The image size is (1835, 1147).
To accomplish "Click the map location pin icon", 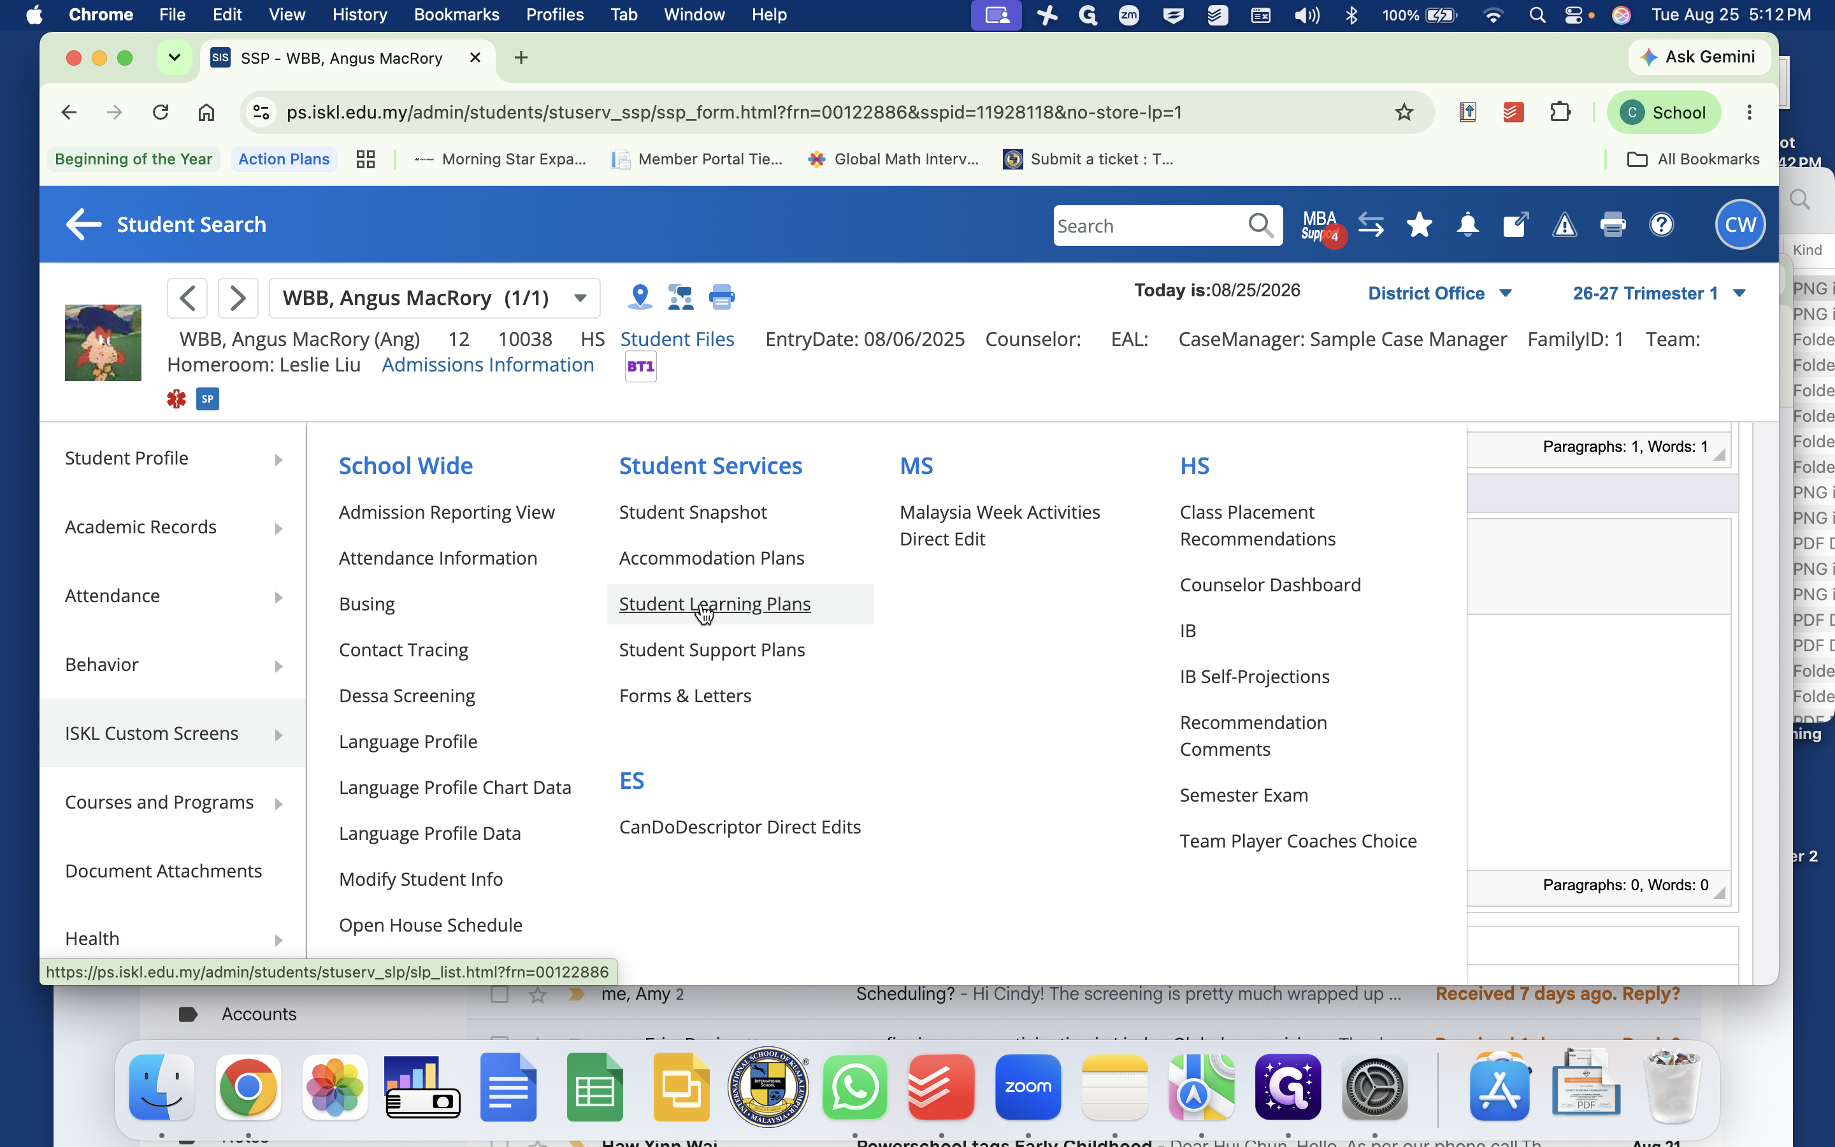I will pos(640,296).
